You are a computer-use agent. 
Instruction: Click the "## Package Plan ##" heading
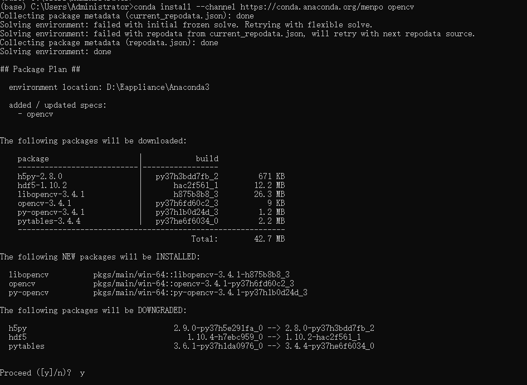[x=40, y=69]
